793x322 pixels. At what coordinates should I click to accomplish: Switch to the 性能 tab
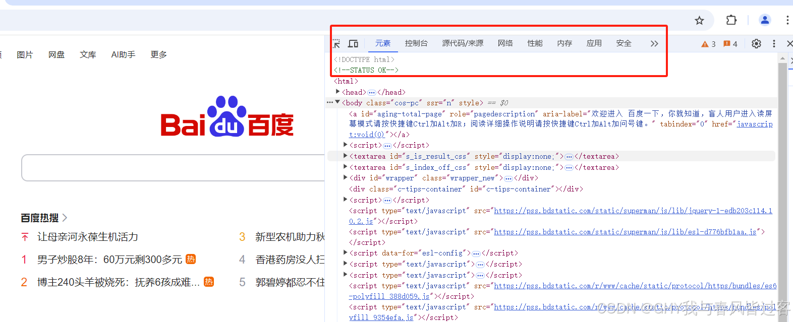535,43
